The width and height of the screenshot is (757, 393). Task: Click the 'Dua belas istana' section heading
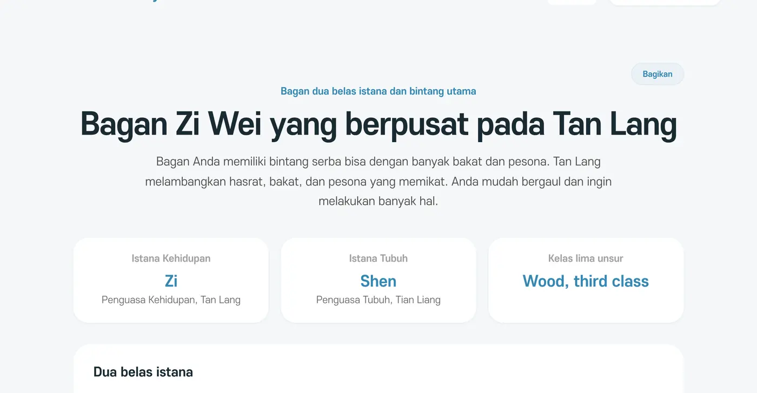(143, 372)
